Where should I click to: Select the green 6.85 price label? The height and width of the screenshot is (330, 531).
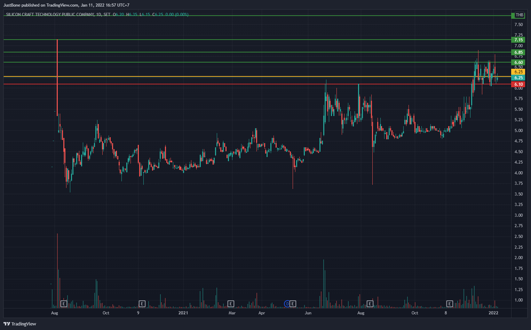pyautogui.click(x=518, y=52)
